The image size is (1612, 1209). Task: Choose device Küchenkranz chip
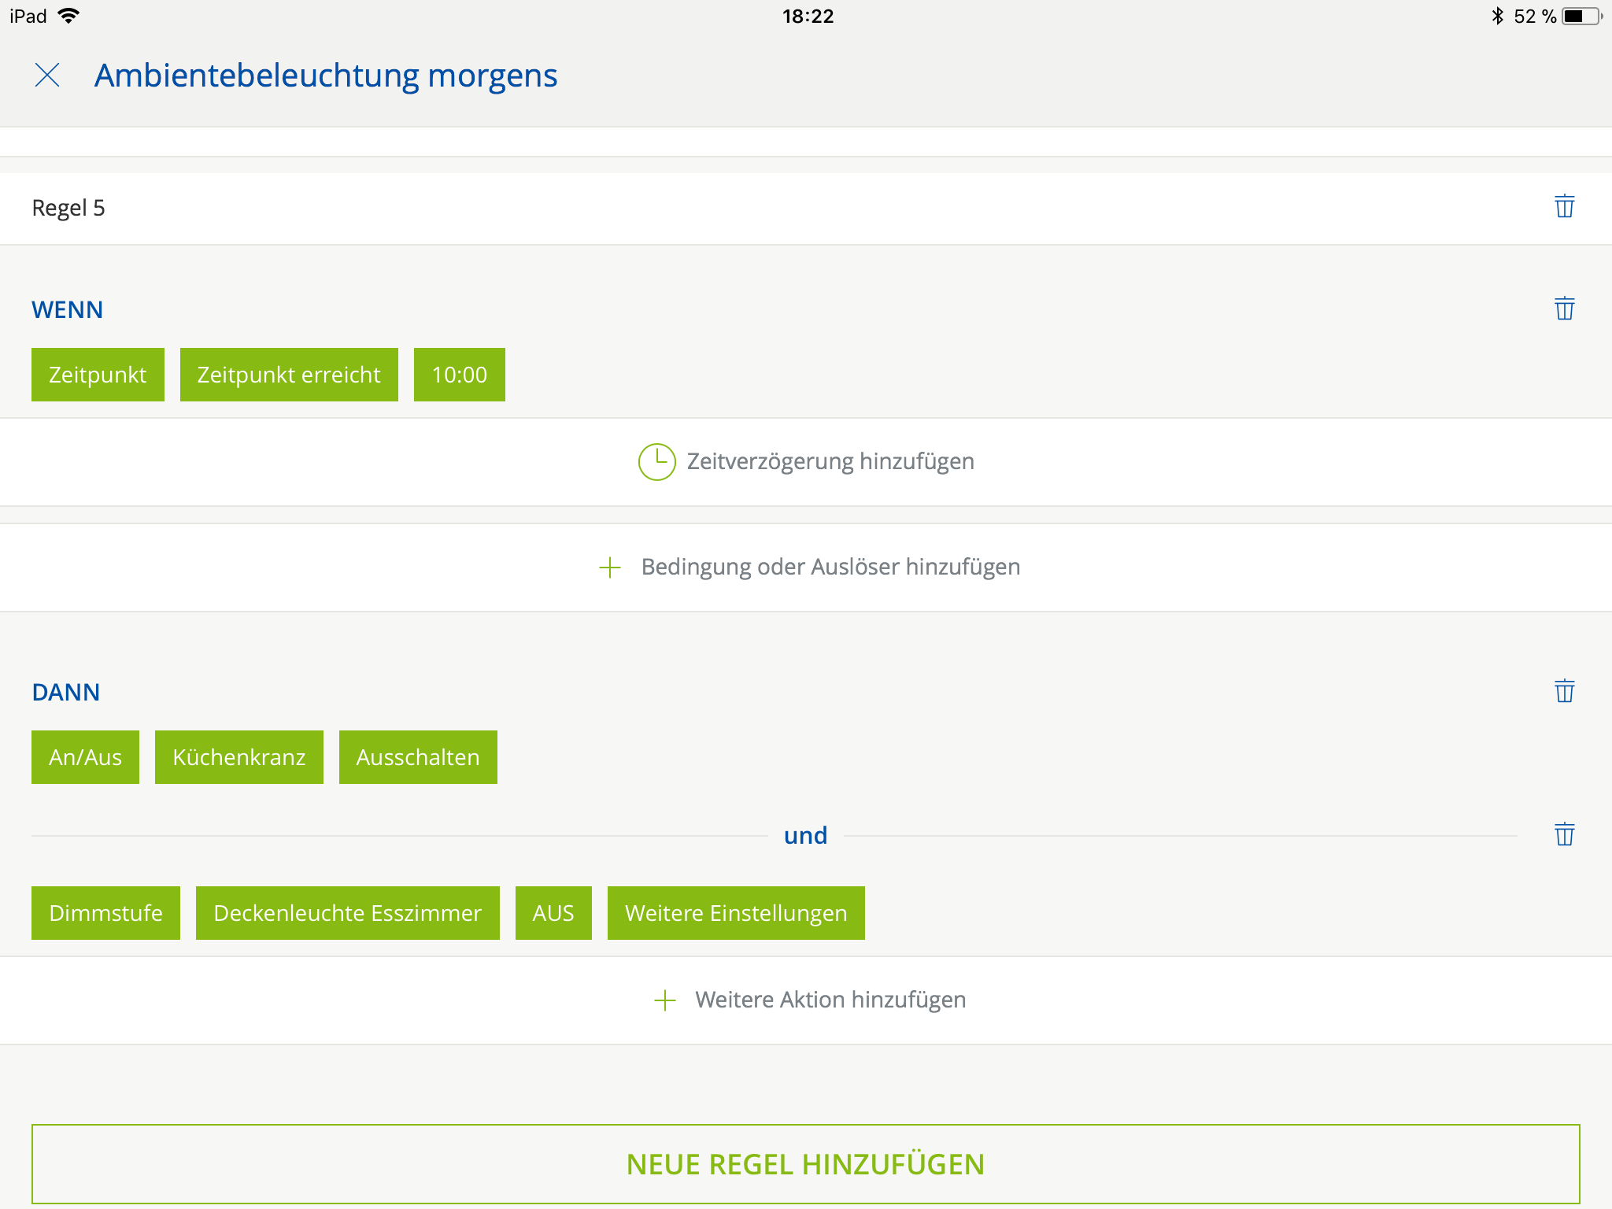238,757
